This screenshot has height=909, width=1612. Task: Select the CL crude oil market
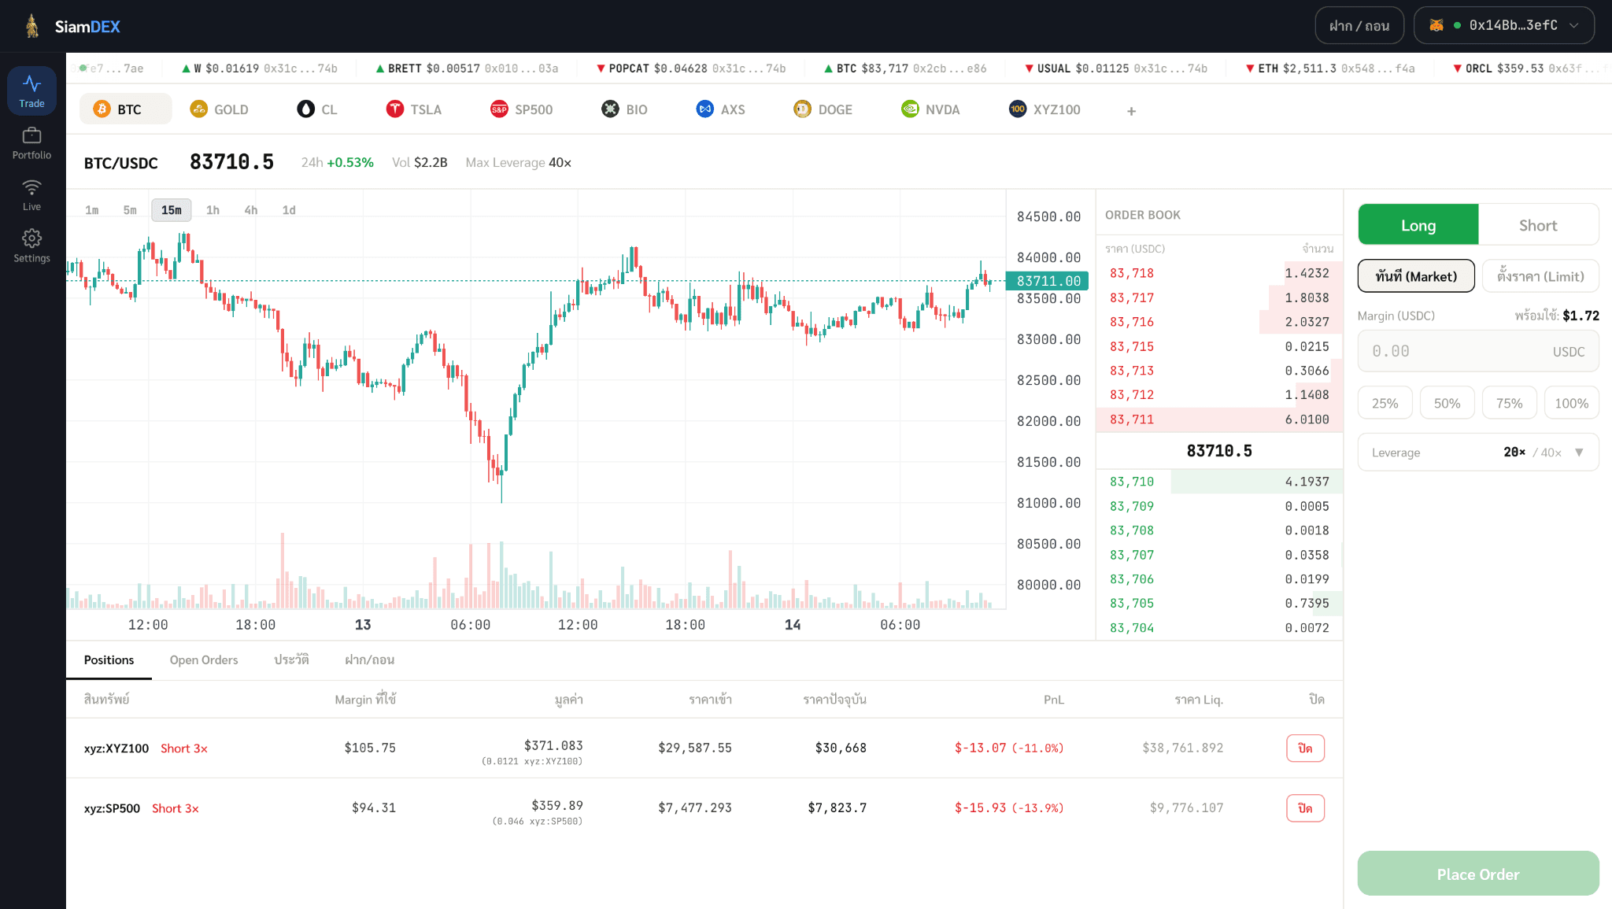click(316, 109)
